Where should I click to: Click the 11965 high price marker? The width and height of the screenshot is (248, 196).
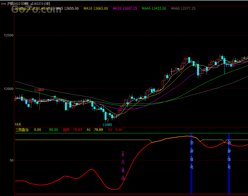coord(39,90)
